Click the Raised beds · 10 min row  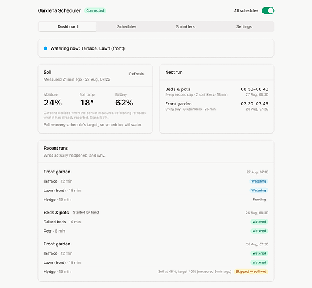pyautogui.click(x=156, y=222)
